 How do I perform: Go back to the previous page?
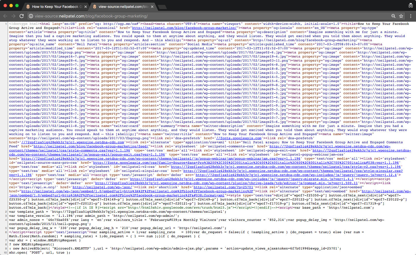tap(5, 16)
